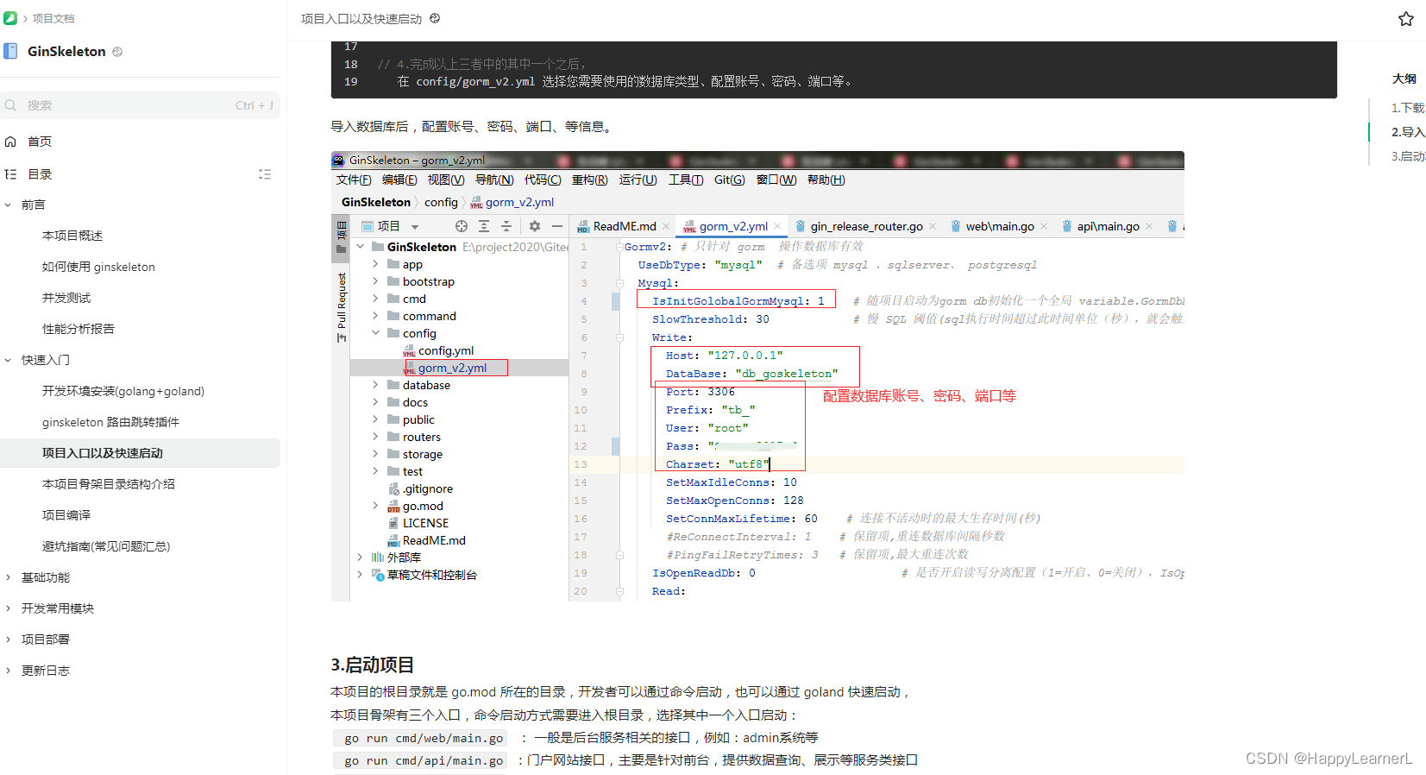This screenshot has height=775, width=1426.
Task: Collapse the config folder in IDE tree
Action: point(375,333)
